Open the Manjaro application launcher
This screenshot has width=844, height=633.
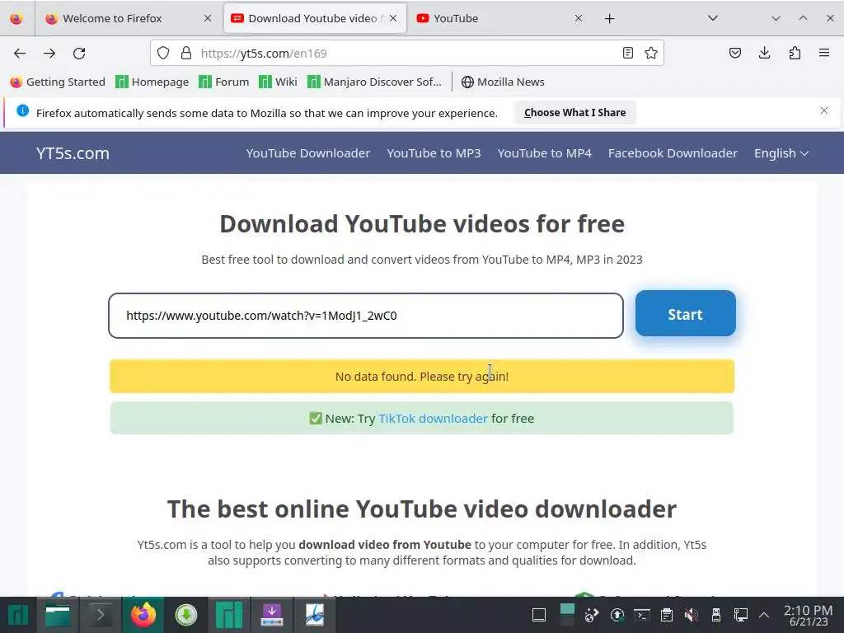pos(18,615)
